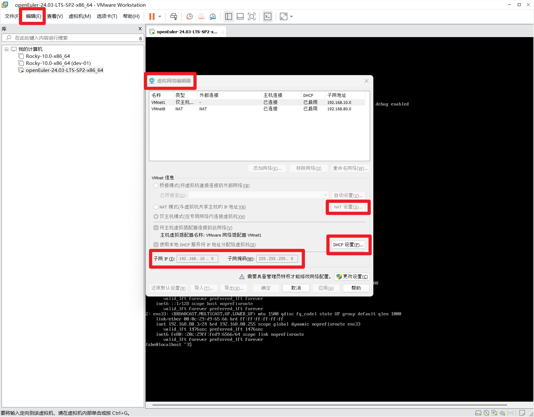Toggle connect host virtual adapter checkbox
Viewport: 534px width, 417px height.
point(156,228)
